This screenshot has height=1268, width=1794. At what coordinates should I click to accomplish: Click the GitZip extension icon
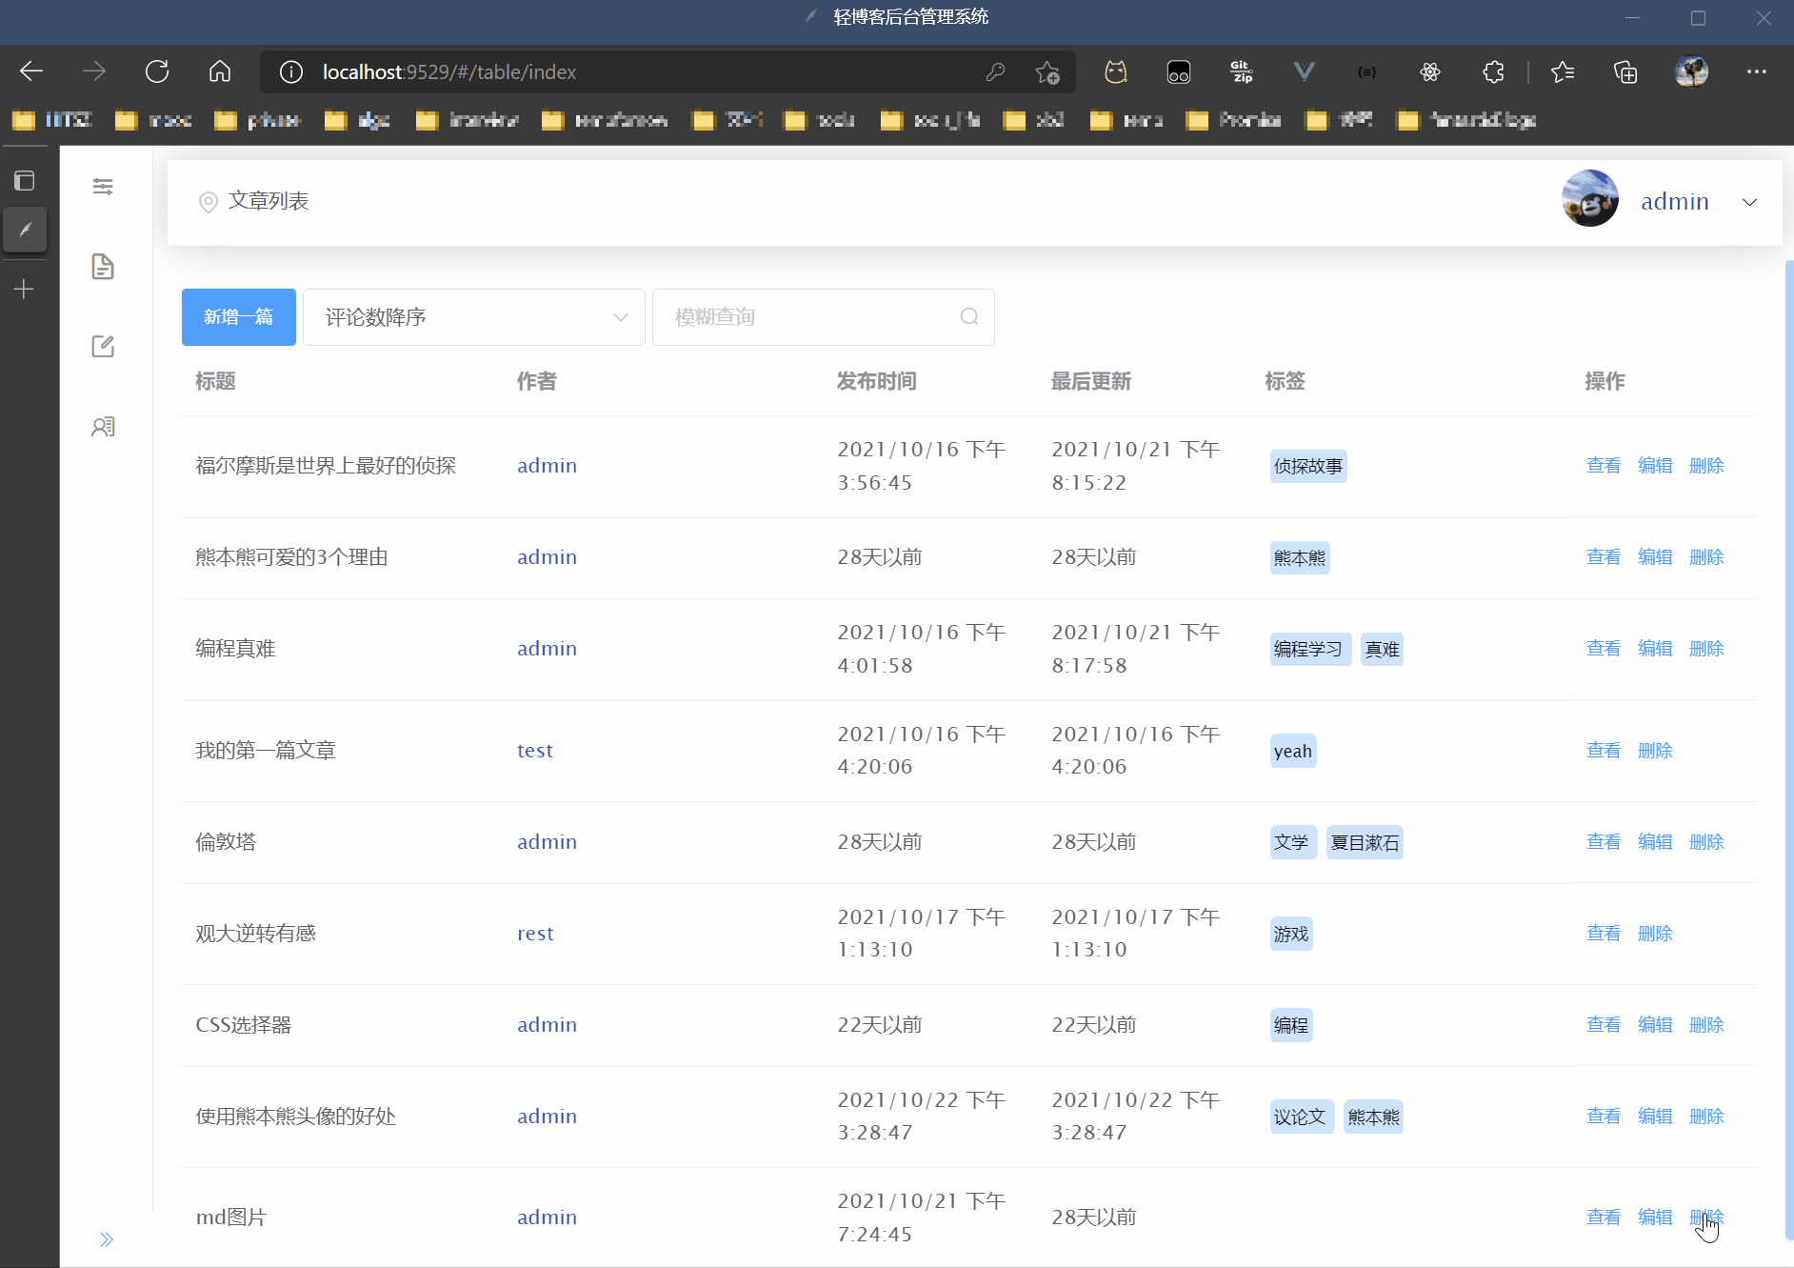click(1241, 71)
